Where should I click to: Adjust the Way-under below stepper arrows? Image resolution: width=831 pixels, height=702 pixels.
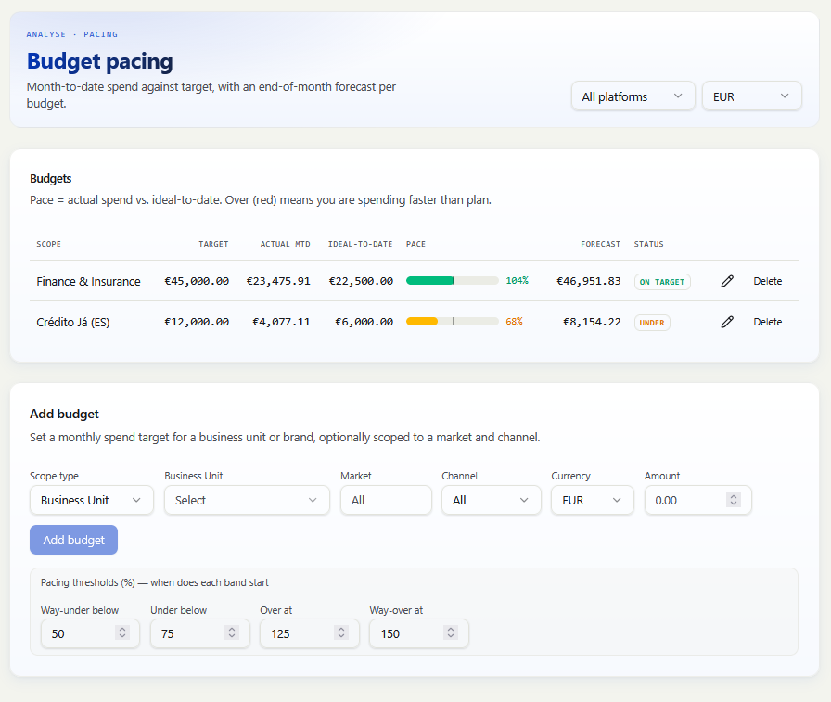tap(122, 632)
